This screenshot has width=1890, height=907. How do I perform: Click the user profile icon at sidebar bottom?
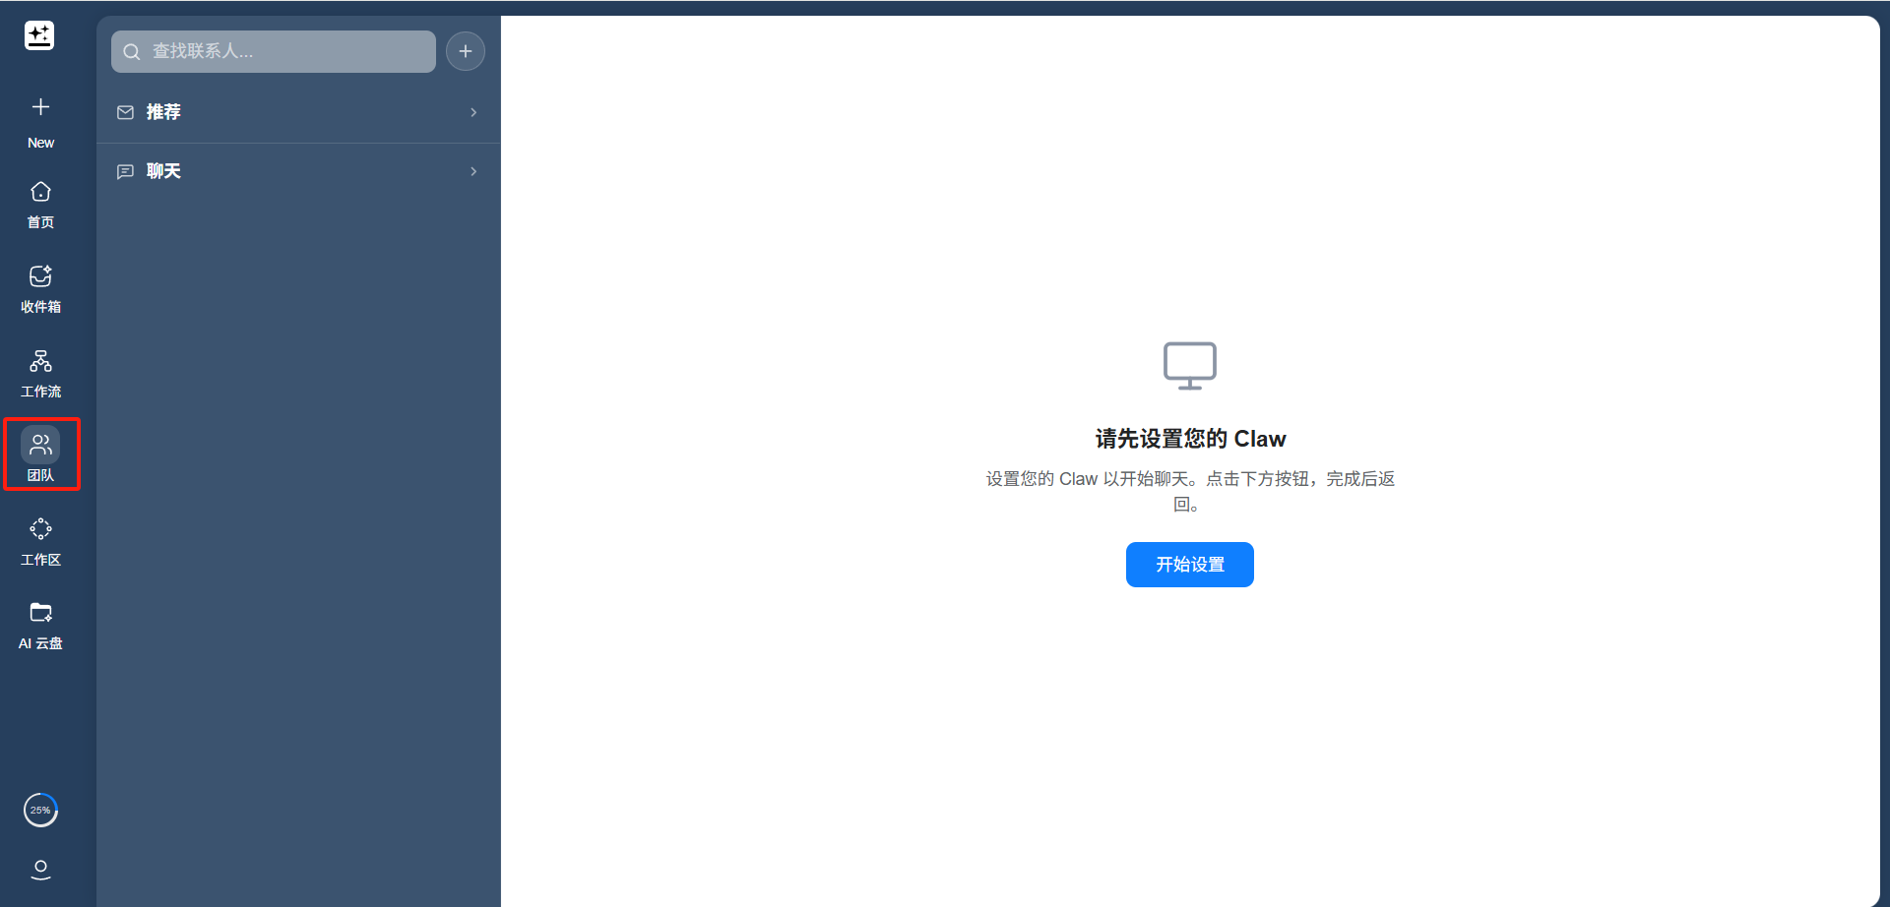40,870
